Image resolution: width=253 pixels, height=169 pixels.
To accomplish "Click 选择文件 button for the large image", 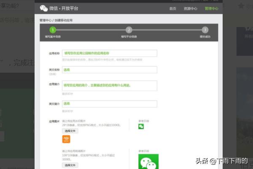I will [x=70, y=165].
